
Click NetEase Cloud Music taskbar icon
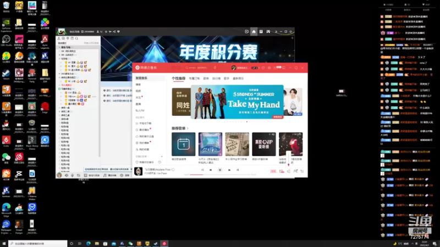pyautogui.click(x=164, y=244)
